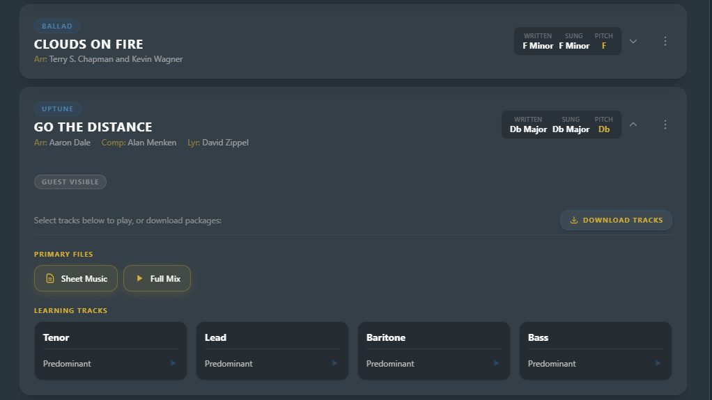Click the Download Tracks button
This screenshot has height=400, width=712.
click(x=616, y=220)
